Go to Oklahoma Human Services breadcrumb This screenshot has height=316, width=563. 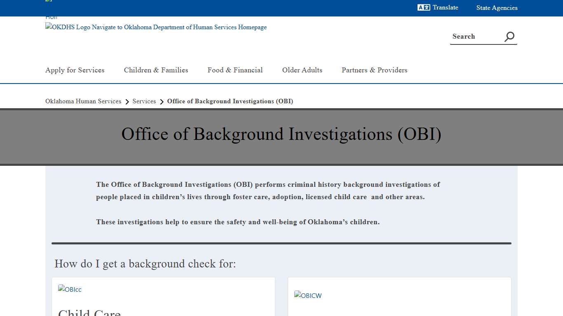pos(83,101)
